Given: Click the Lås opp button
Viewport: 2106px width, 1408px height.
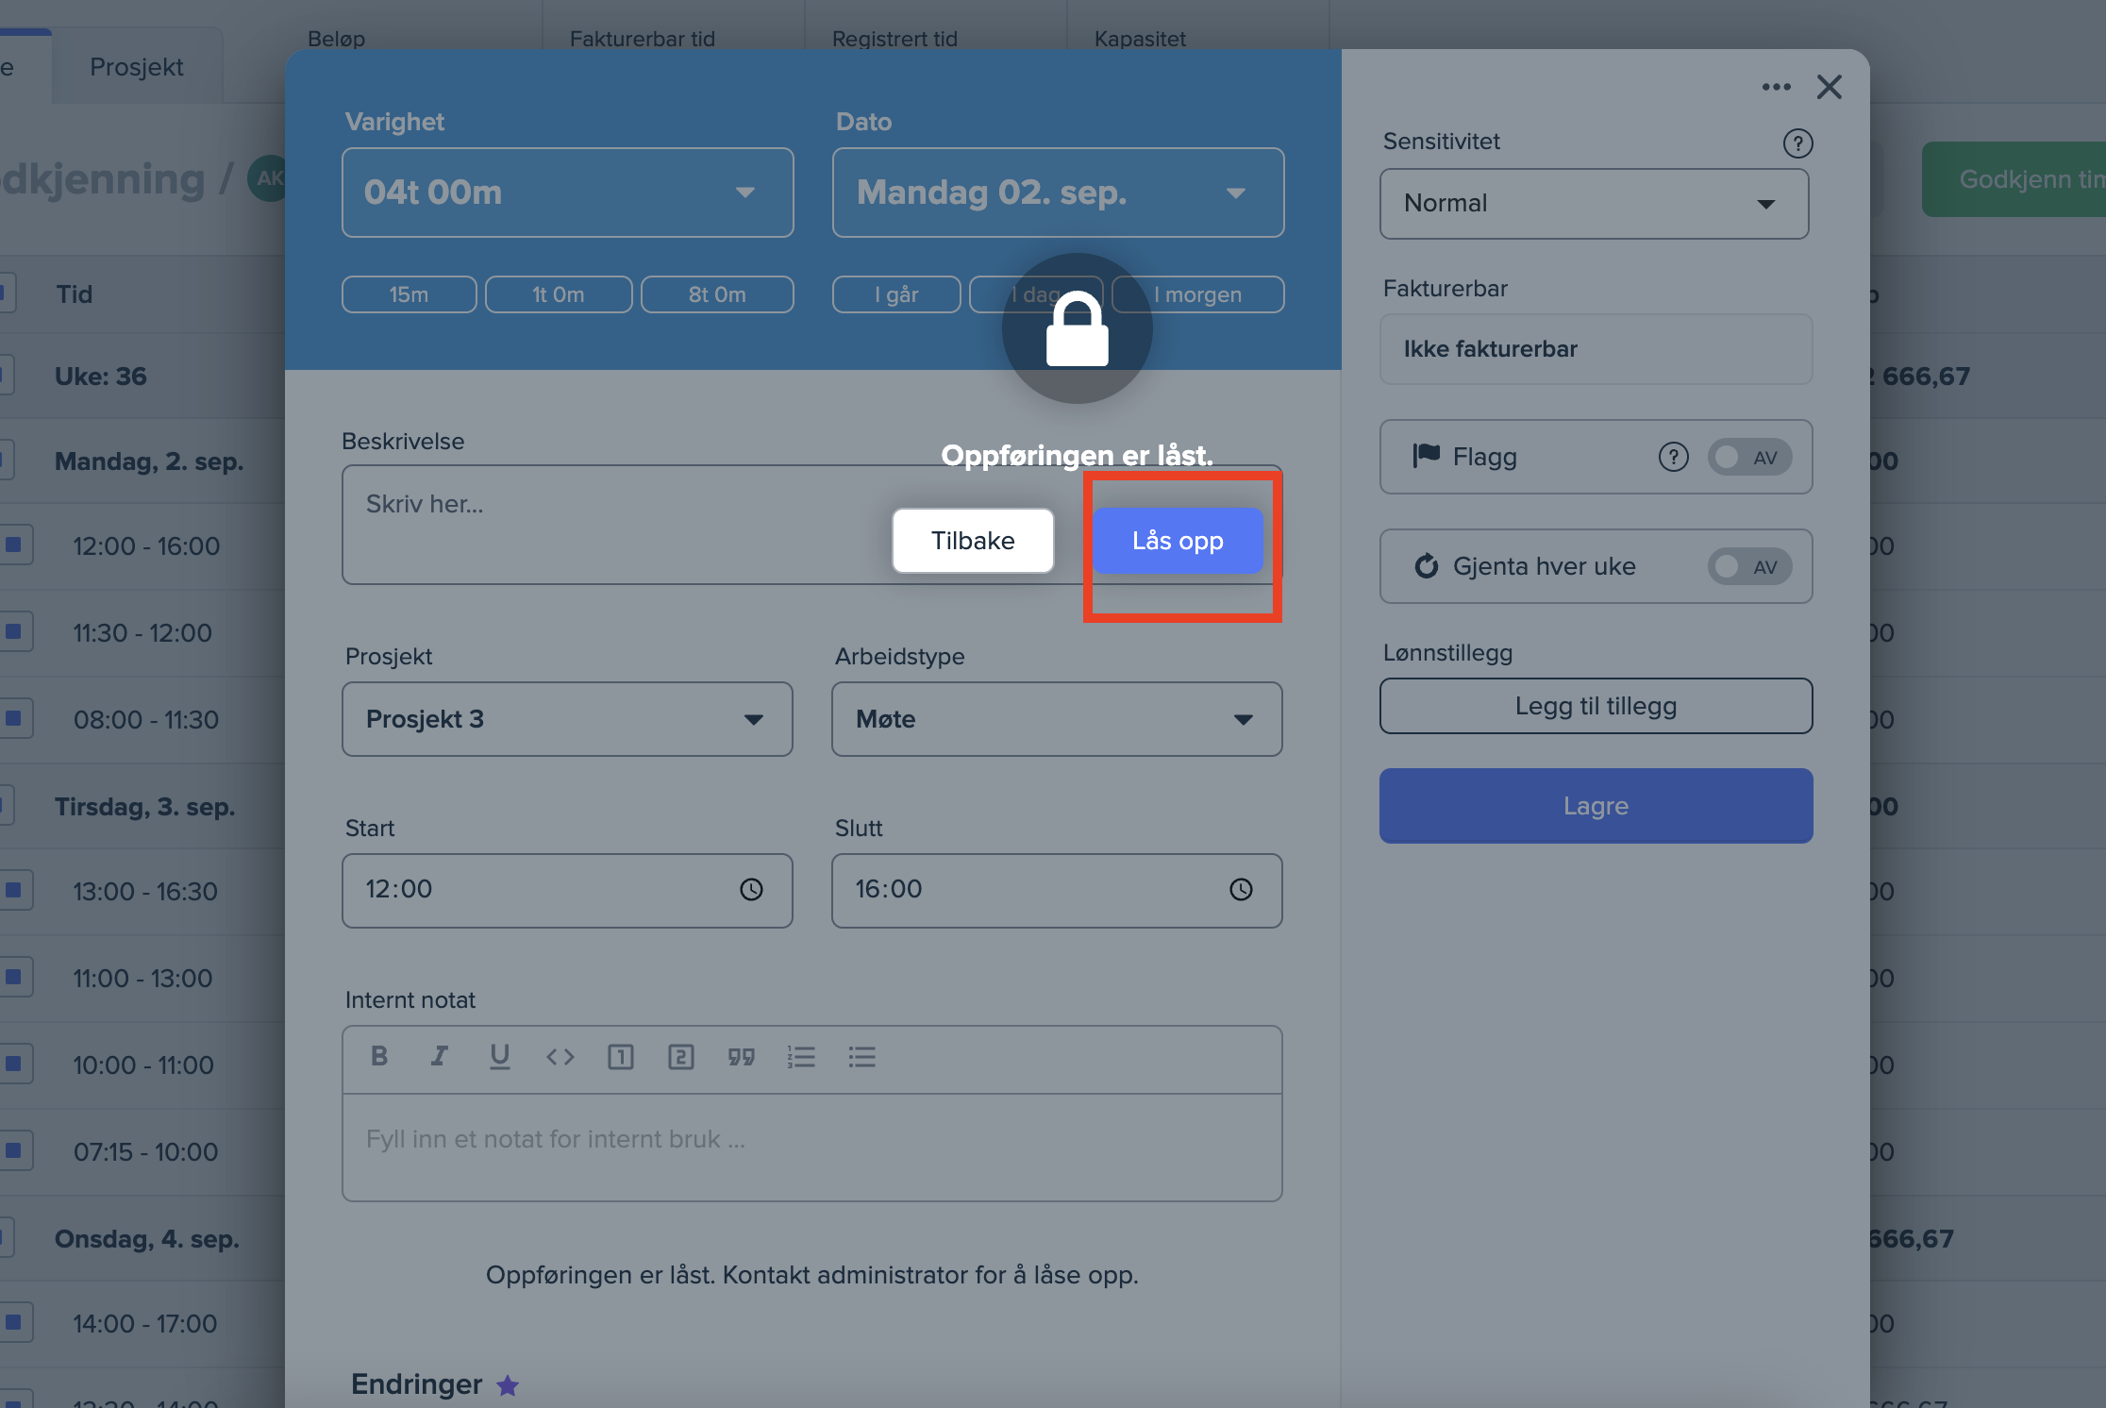Looking at the screenshot, I should pos(1178,541).
